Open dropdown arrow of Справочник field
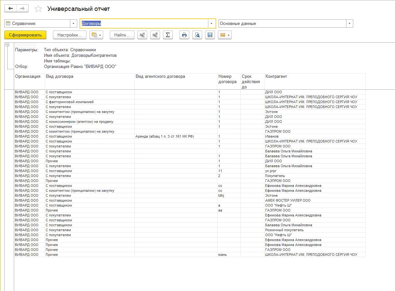Image resolution: width=395 pixels, height=291 pixels. pos(73,23)
